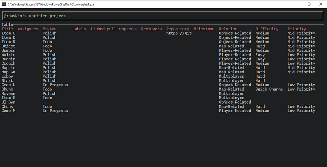Click the 'Quick Change' difficulty cell

point(269,89)
